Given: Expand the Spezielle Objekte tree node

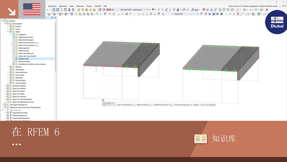Looking at the screenshot, I should pos(5,86).
